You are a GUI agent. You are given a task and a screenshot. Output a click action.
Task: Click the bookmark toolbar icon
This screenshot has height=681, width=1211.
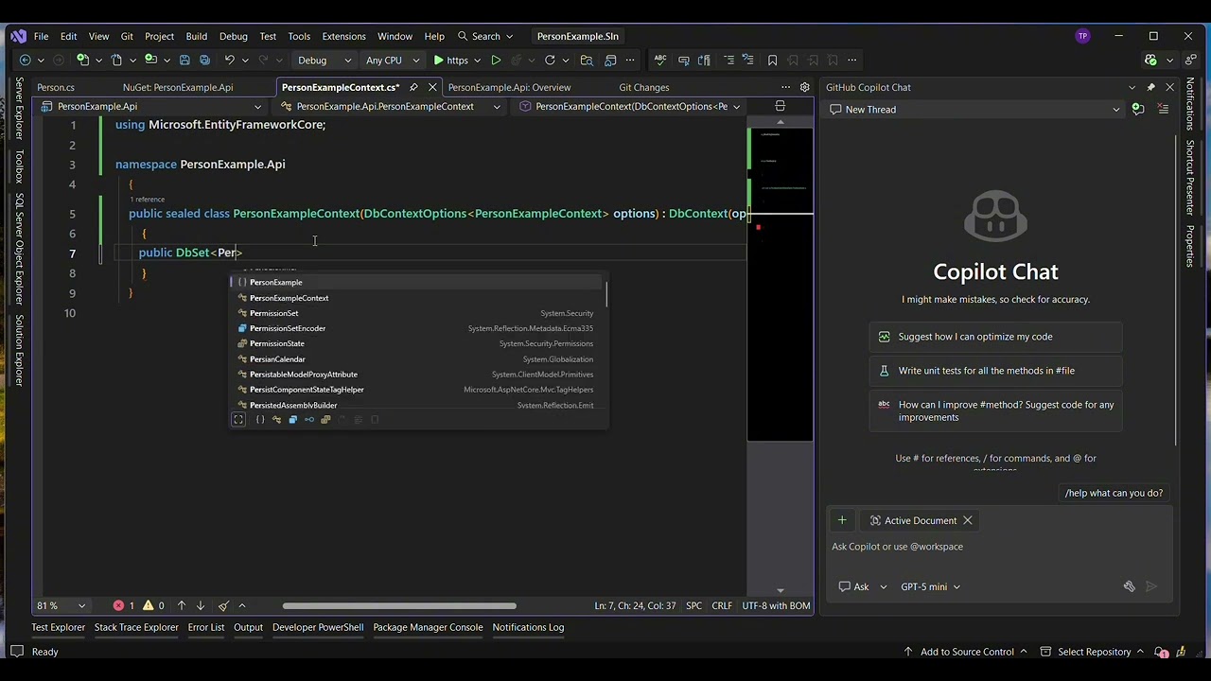pyautogui.click(x=772, y=60)
